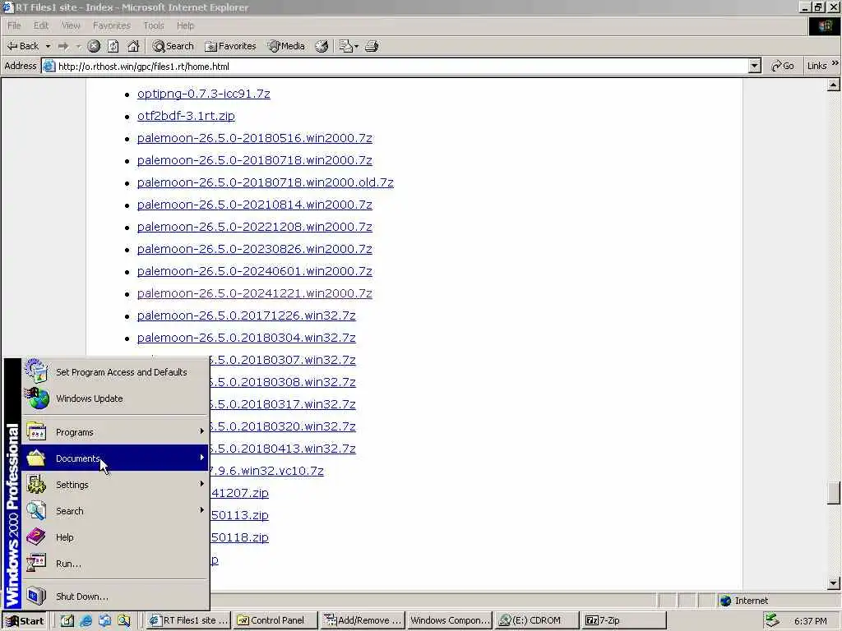Image resolution: width=842 pixels, height=631 pixels.
Task: Switch to (E:) CDROM taskbar button
Action: 536,621
